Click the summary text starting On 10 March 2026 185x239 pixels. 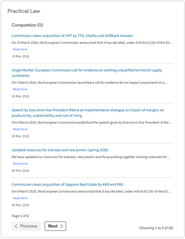pos(92,42)
